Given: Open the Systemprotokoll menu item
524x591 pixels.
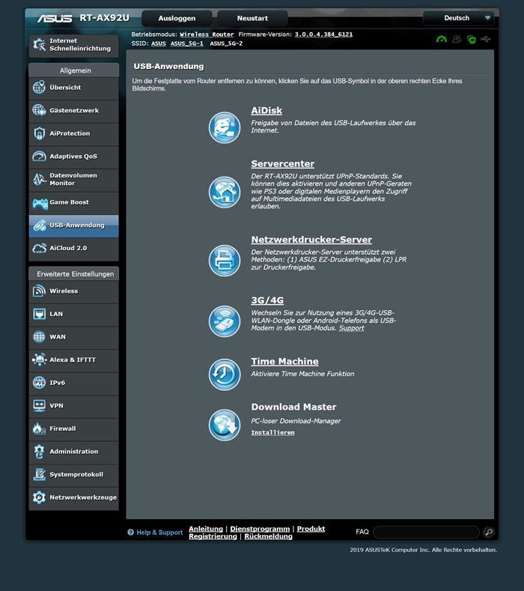Looking at the screenshot, I should tap(74, 475).
